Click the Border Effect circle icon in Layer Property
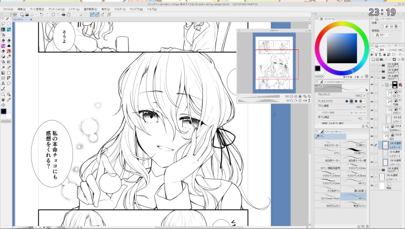The width and height of the screenshot is (405, 229). (x=382, y=26)
